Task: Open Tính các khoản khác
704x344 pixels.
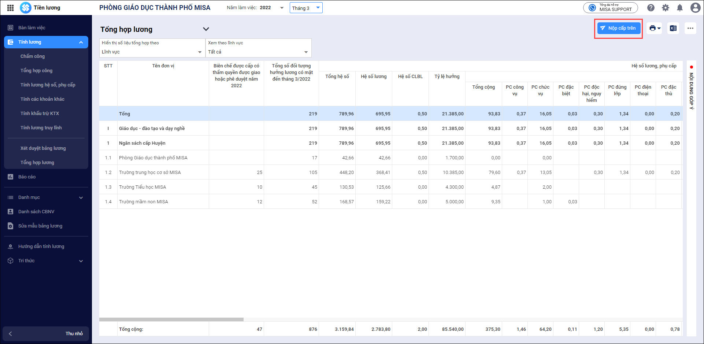Action: [42, 99]
